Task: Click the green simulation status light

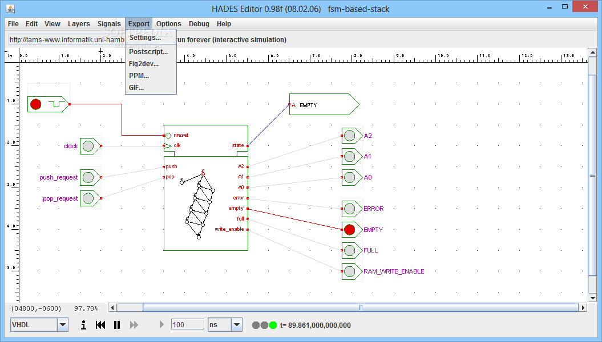Action: tap(273, 325)
